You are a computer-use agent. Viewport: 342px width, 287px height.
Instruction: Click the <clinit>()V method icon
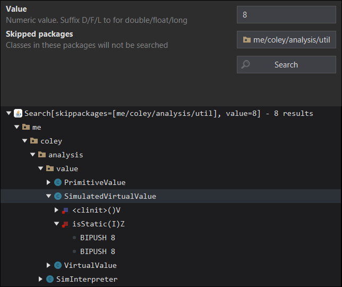(65, 210)
